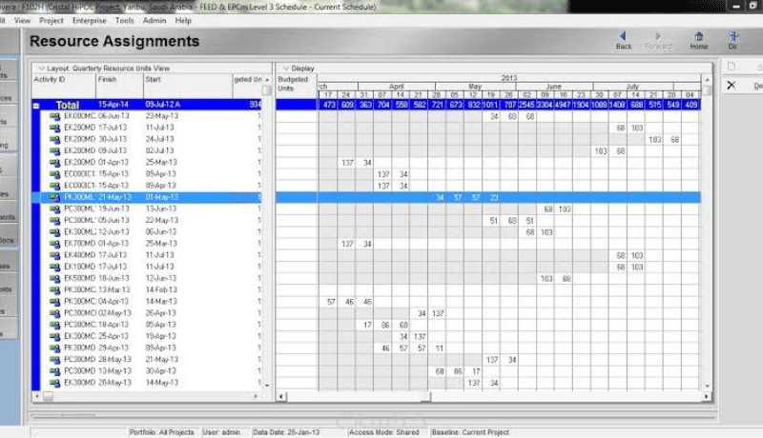Click the June month timescale header

[554, 87]
